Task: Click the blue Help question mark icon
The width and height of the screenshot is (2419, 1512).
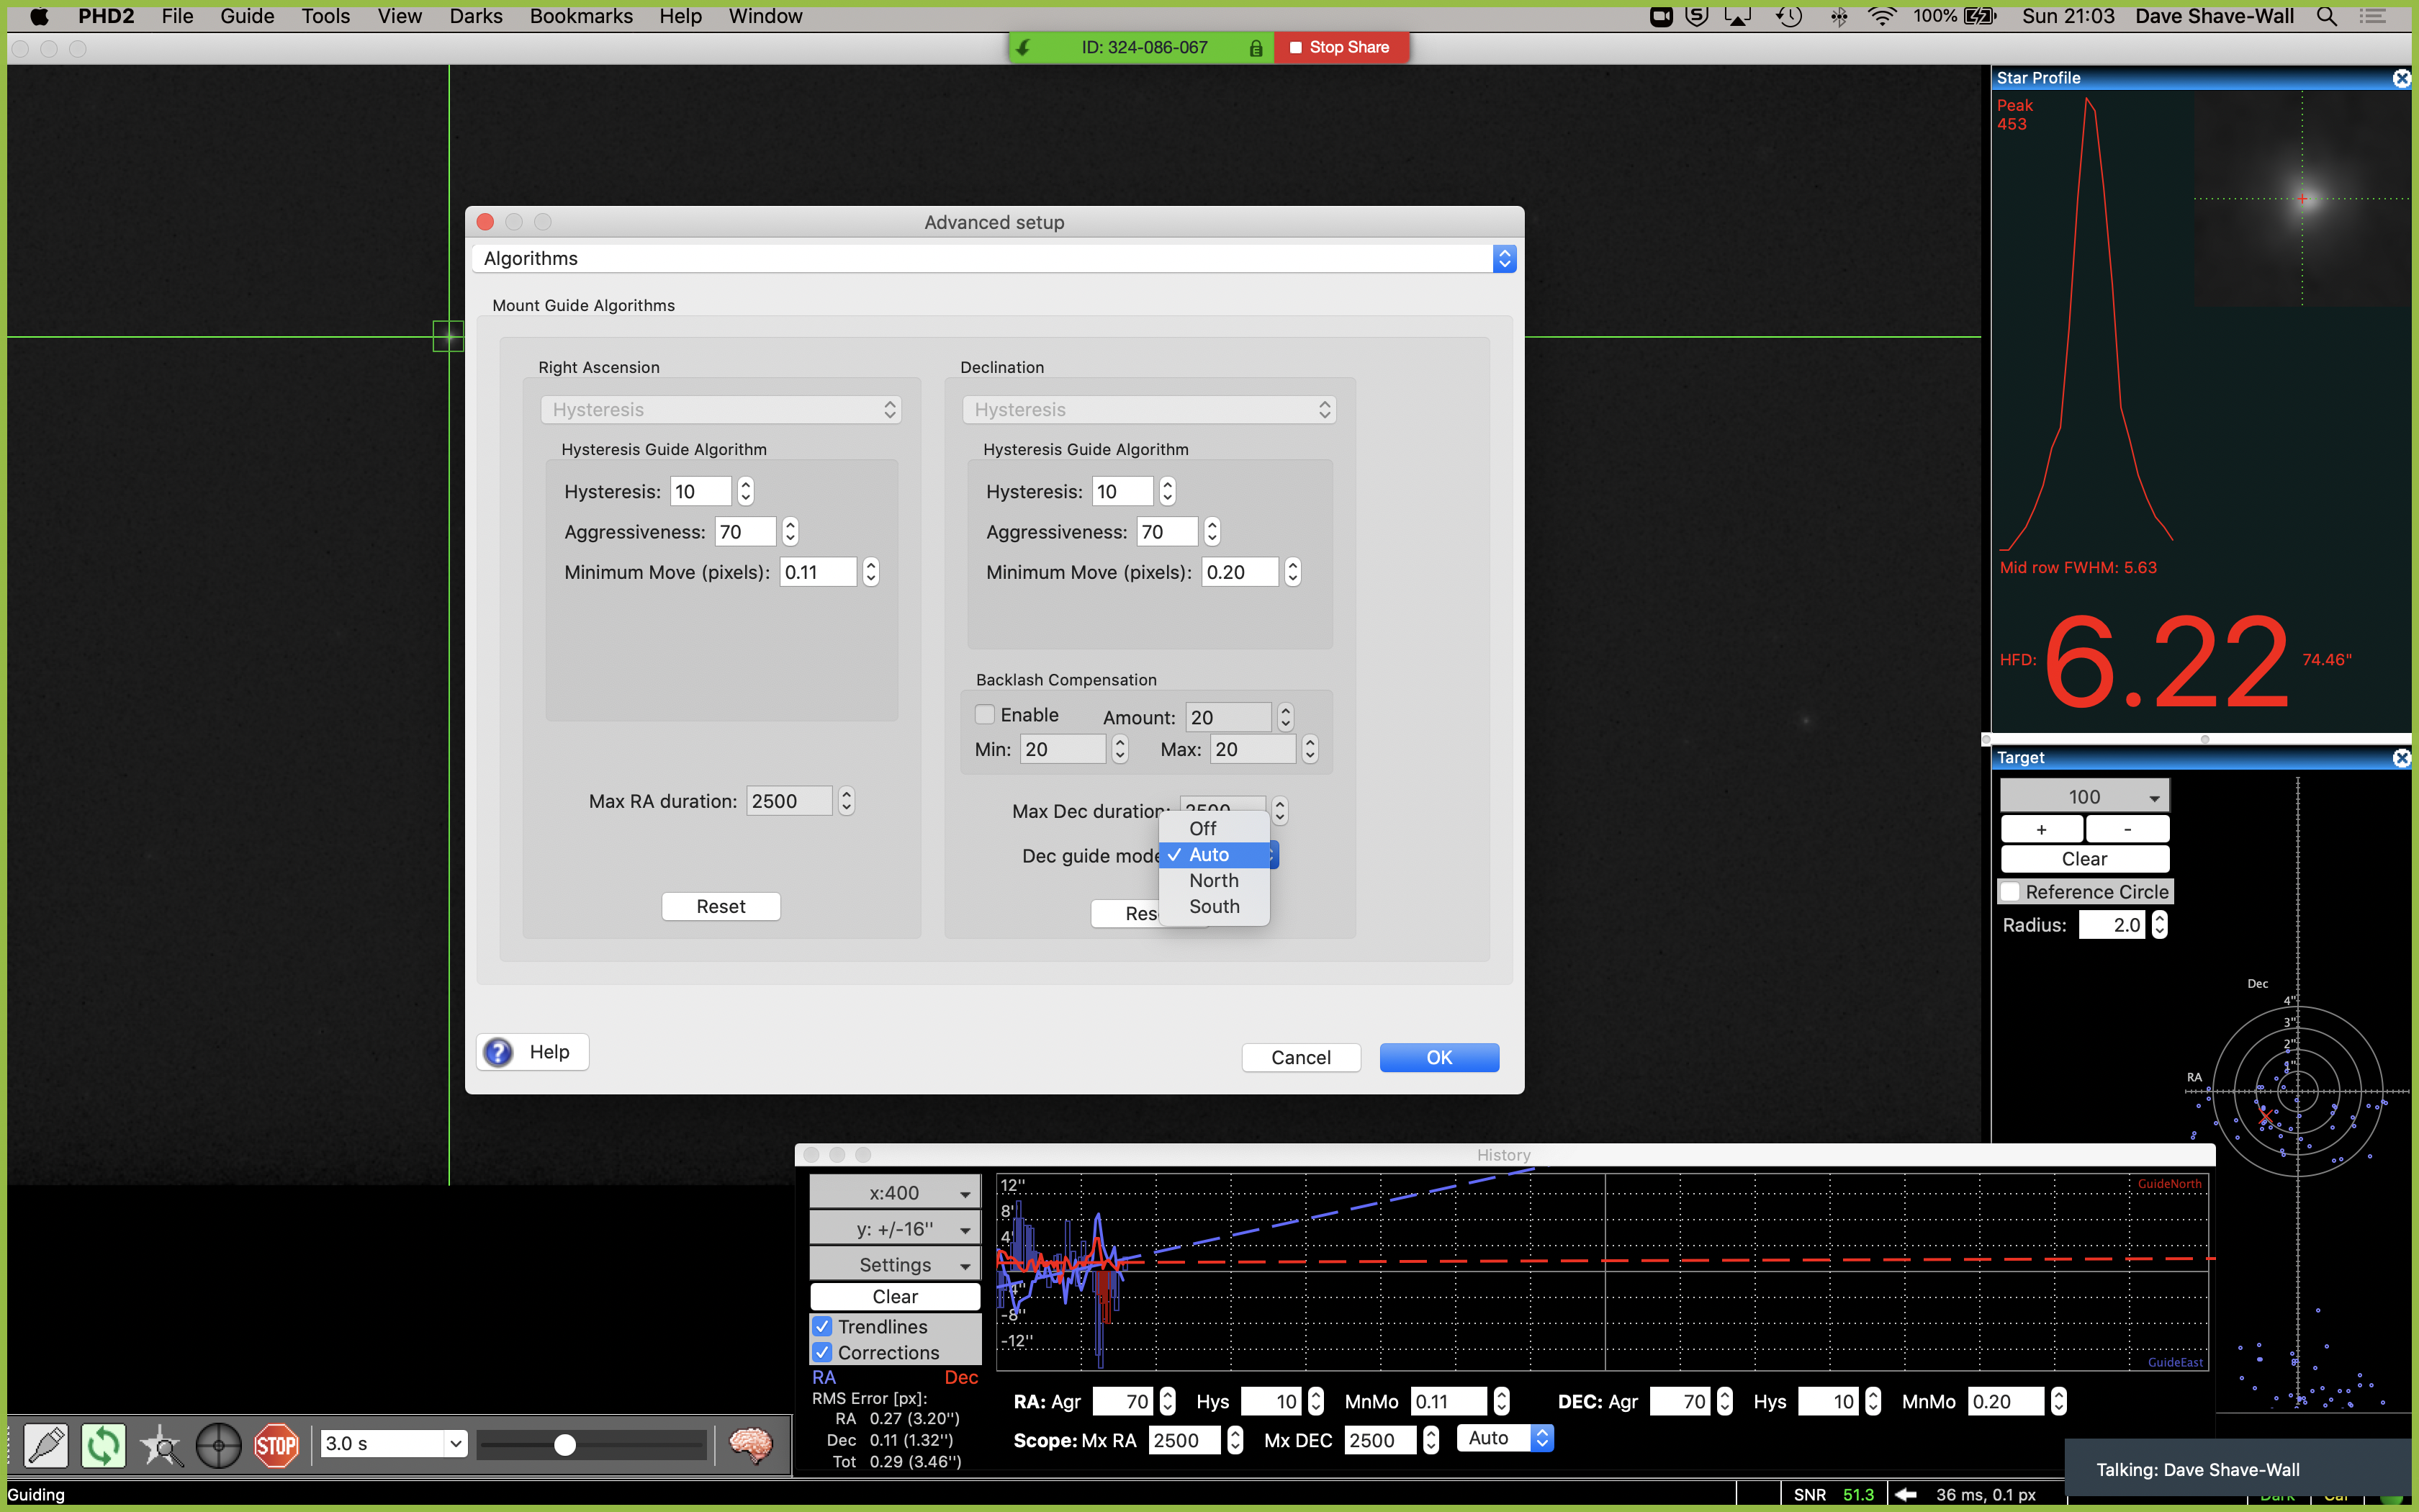Action: pyautogui.click(x=499, y=1052)
